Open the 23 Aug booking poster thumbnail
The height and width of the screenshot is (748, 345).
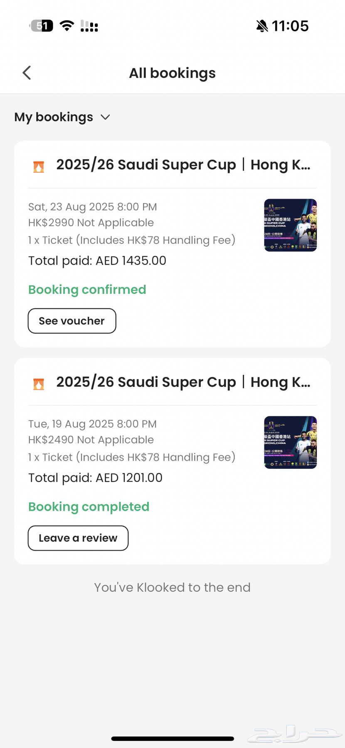pos(291,225)
